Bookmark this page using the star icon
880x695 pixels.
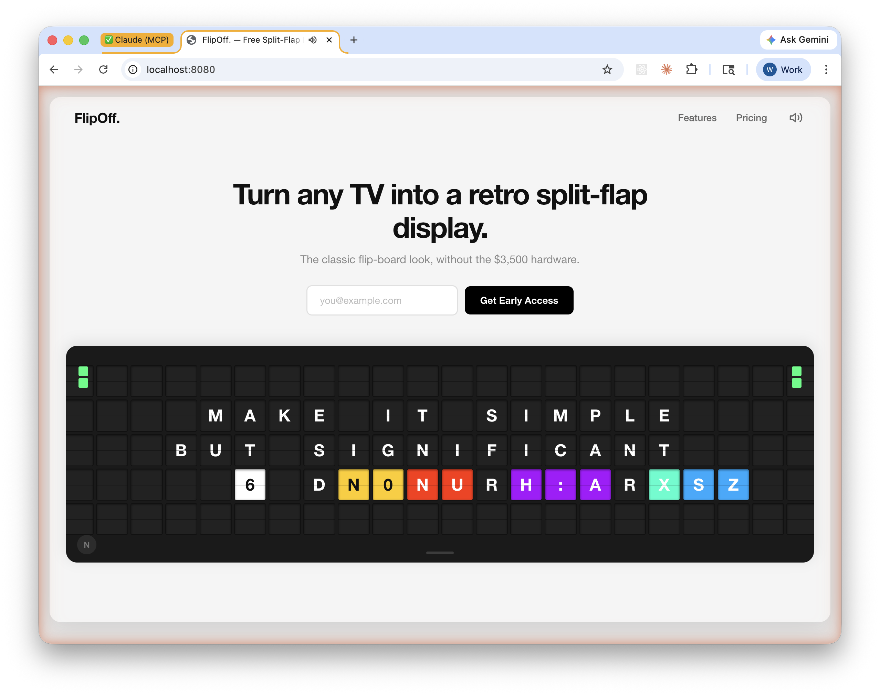(x=607, y=69)
